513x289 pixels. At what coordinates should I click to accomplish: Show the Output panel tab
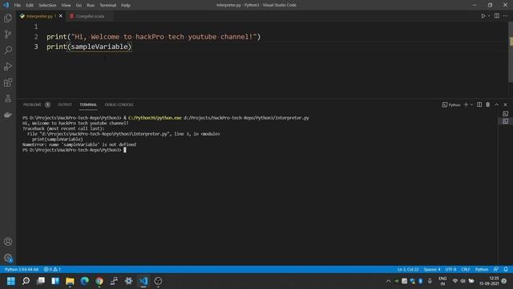pos(65,104)
